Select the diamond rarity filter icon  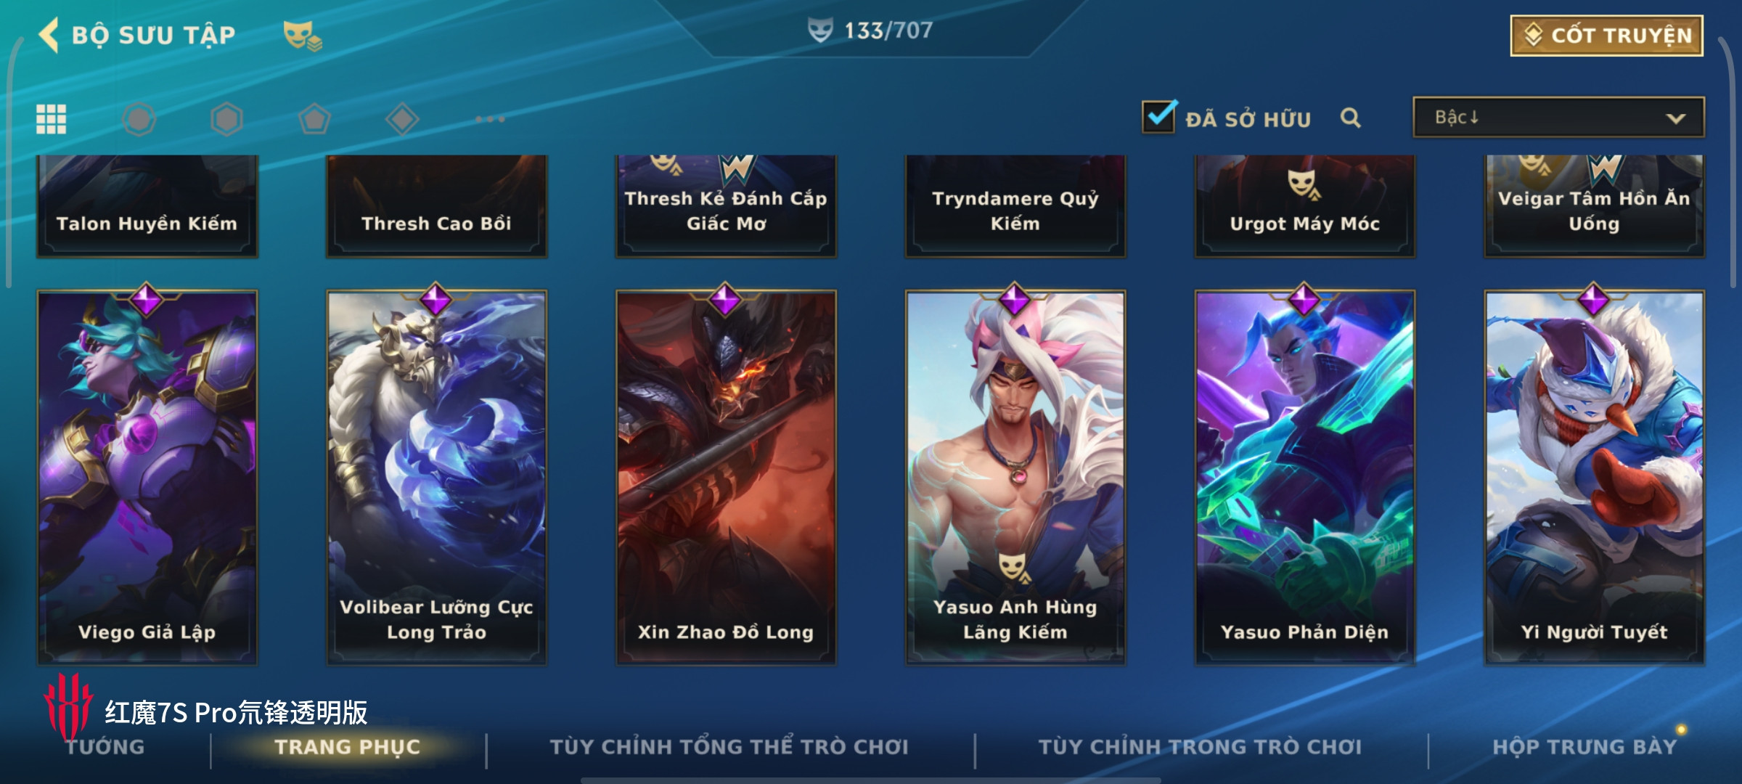(x=402, y=119)
